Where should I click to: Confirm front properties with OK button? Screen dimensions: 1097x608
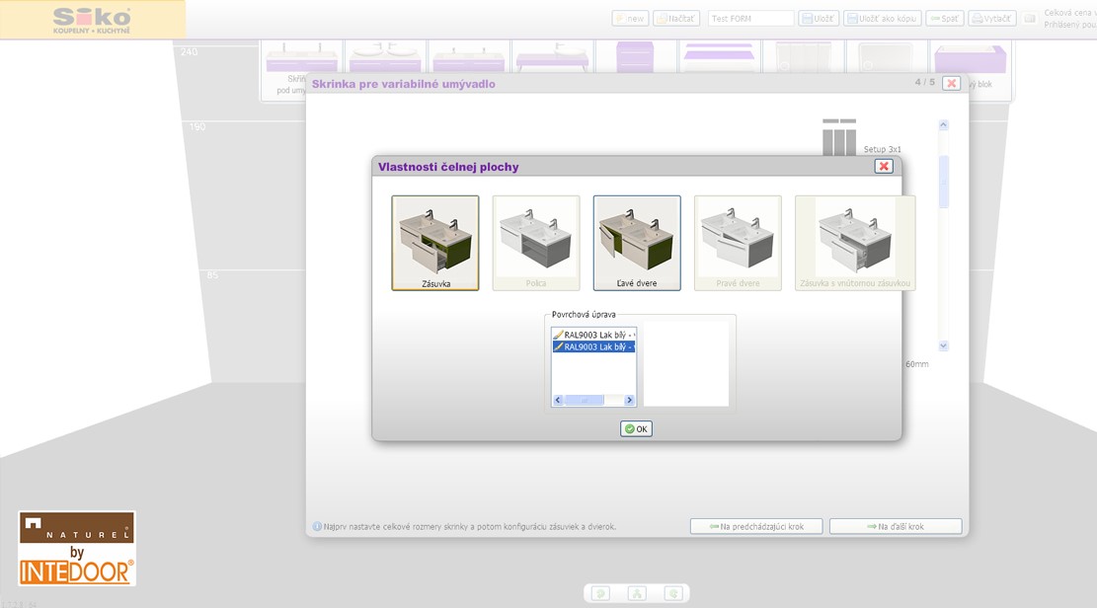(636, 429)
